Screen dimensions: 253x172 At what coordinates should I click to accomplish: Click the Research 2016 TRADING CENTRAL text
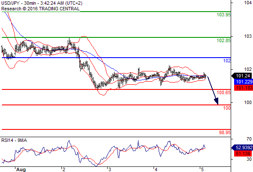(x=40, y=9)
